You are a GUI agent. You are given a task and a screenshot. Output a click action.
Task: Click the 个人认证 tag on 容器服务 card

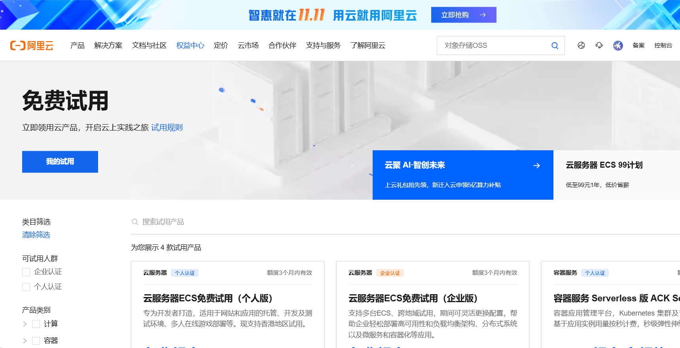[x=595, y=273]
